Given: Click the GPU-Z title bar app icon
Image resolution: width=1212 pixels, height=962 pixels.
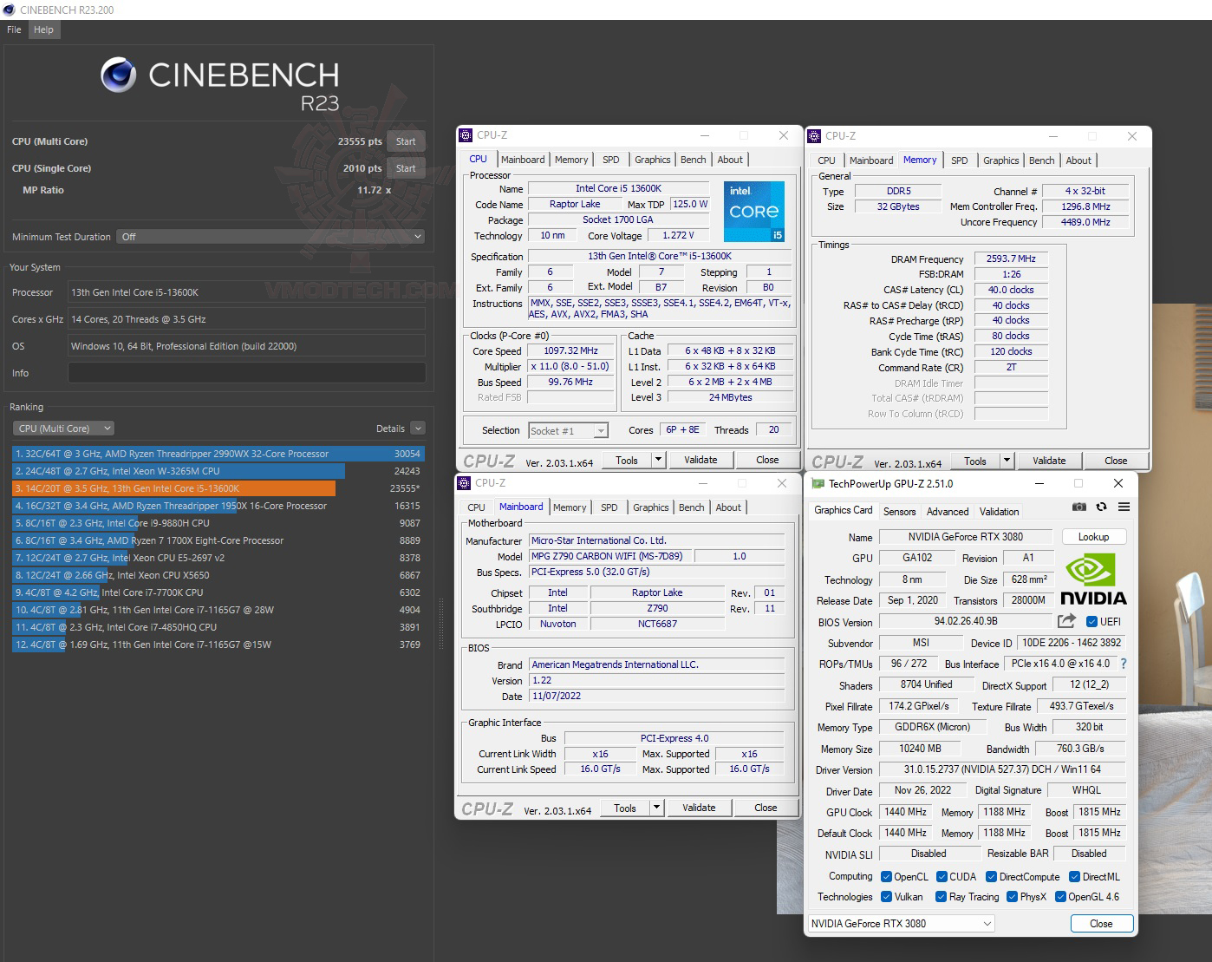Looking at the screenshot, I should pyautogui.click(x=818, y=484).
